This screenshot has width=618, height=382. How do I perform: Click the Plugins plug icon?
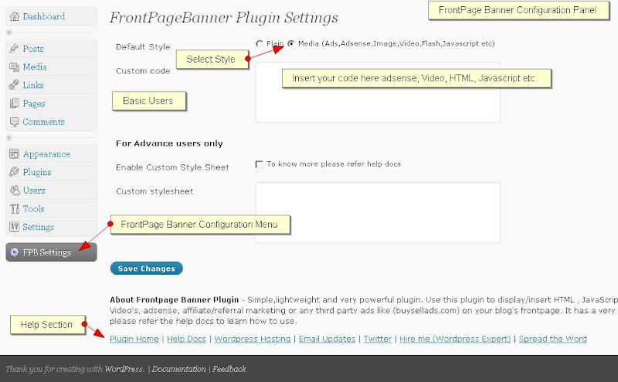pyautogui.click(x=14, y=171)
